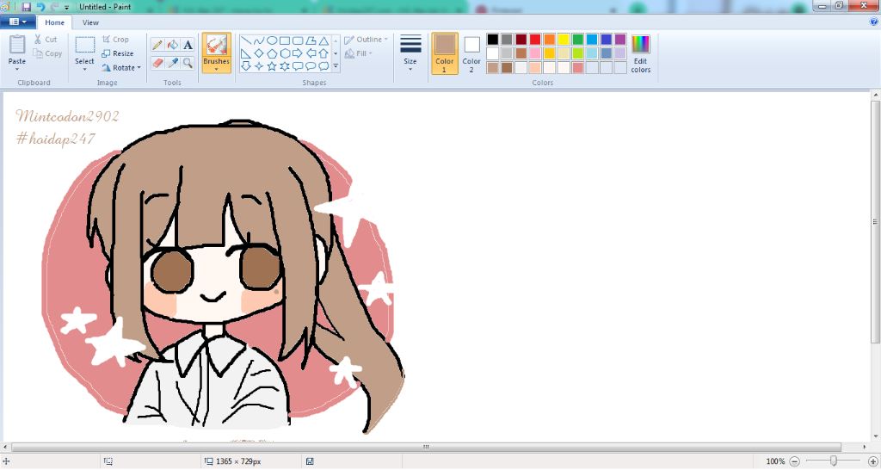Choose the Hexagon shape

[x=284, y=53]
